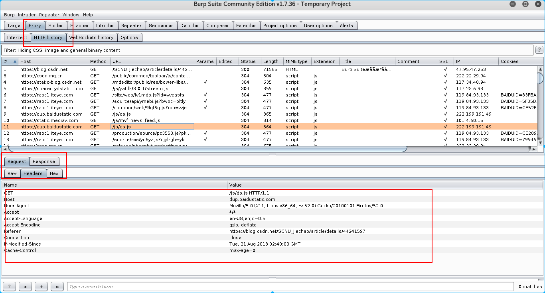Switch to the Target tab
Viewport: 545px width, 293px height.
tap(15, 26)
